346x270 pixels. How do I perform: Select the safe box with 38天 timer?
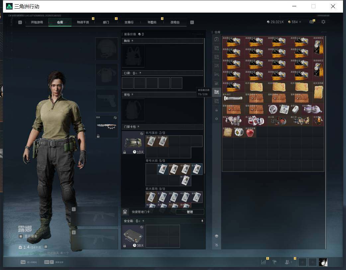click(x=133, y=236)
